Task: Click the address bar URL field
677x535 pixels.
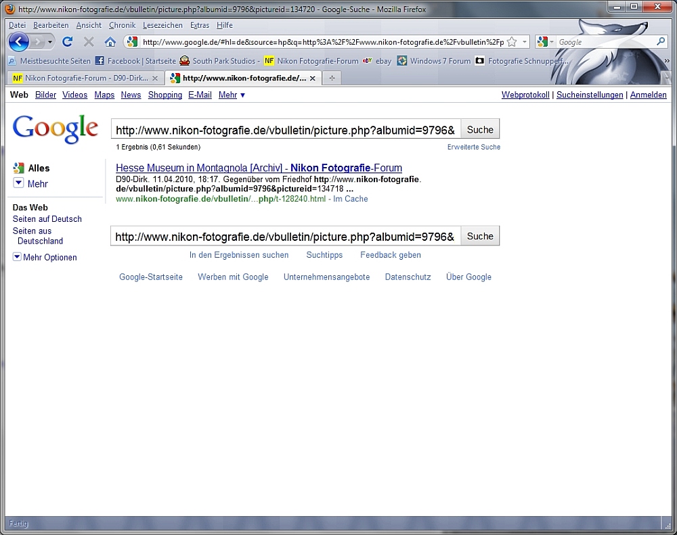Action: tap(323, 42)
